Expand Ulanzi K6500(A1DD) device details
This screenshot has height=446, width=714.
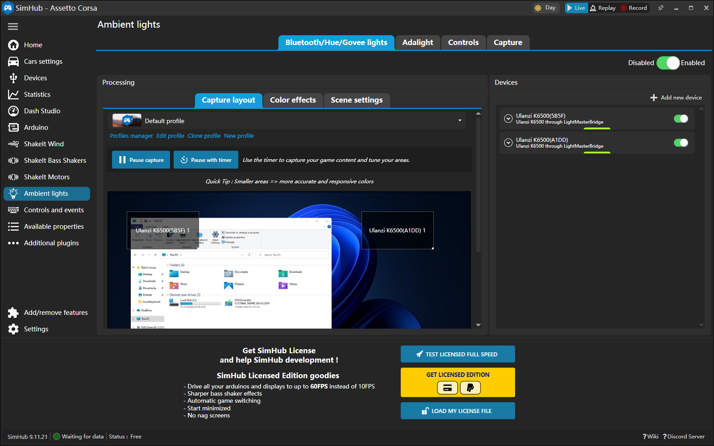[508, 143]
